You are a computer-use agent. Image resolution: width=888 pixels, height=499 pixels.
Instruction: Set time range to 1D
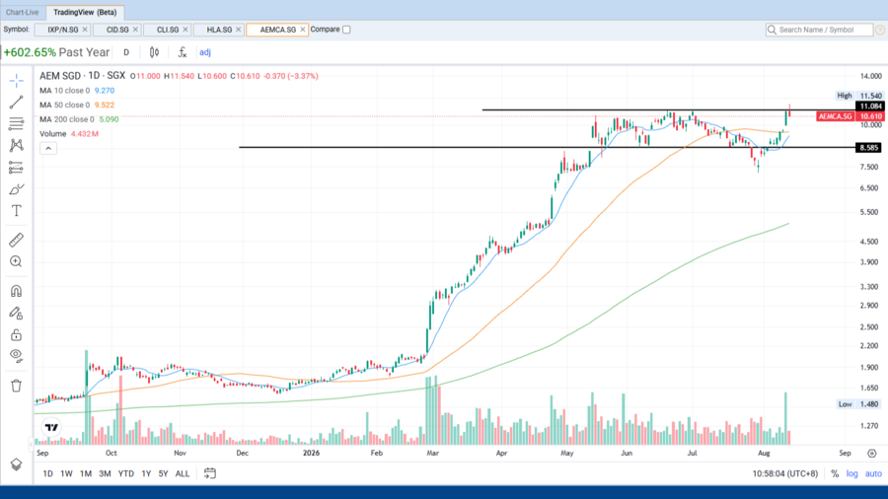point(48,473)
